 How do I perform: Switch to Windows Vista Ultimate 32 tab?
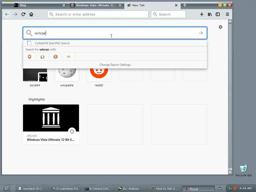pyautogui.click(x=96, y=5)
